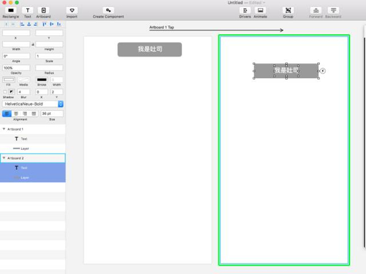Viewport: 366px width, 274px height.
Task: Click the stroke Width field
Action: click(x=57, y=80)
